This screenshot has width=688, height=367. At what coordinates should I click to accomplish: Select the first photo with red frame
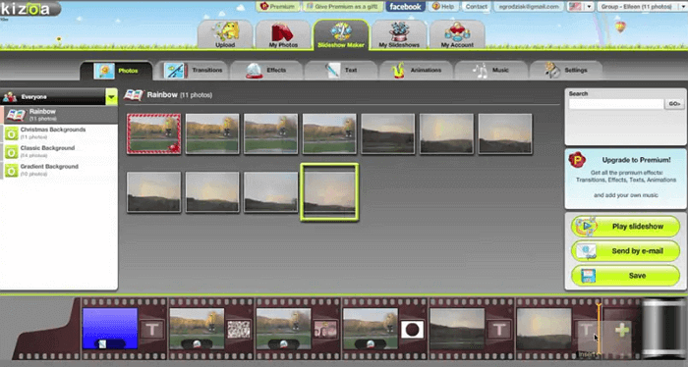click(153, 133)
